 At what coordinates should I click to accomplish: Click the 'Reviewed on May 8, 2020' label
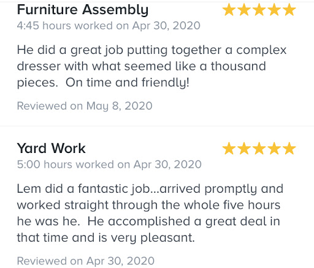pos(85,106)
